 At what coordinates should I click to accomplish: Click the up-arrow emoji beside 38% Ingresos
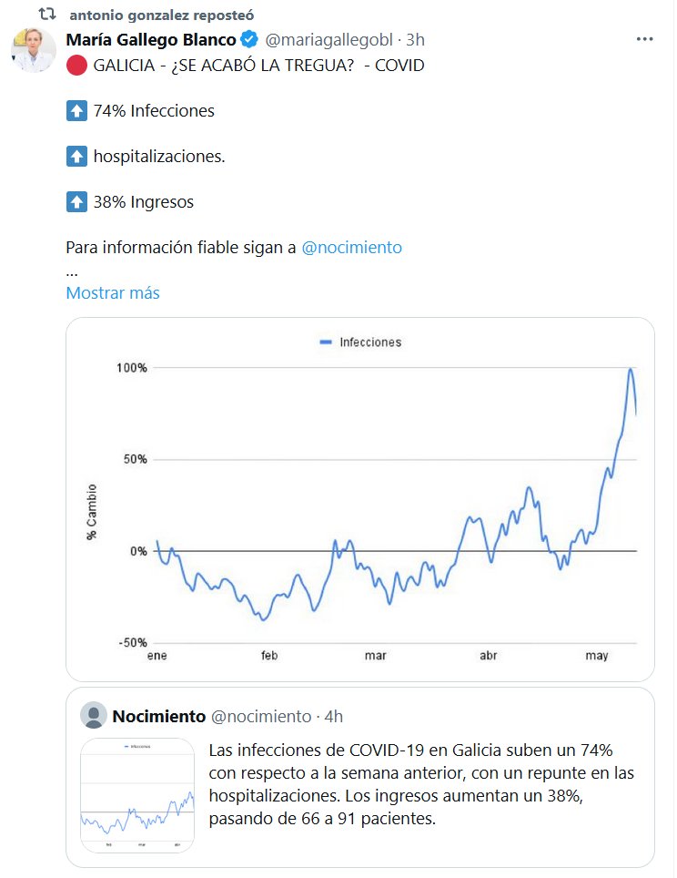point(76,202)
